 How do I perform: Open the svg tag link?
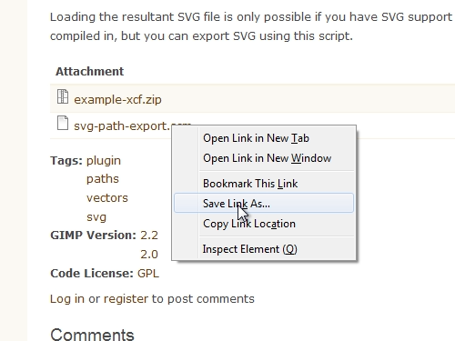(x=96, y=217)
